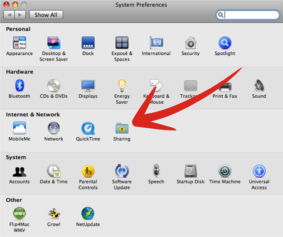Open the Security preference pane
This screenshot has width=283, height=237.
(x=190, y=43)
